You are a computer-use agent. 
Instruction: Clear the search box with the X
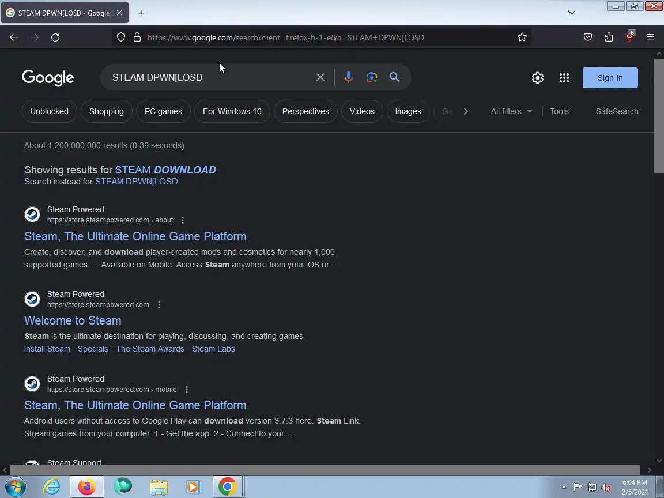320,77
